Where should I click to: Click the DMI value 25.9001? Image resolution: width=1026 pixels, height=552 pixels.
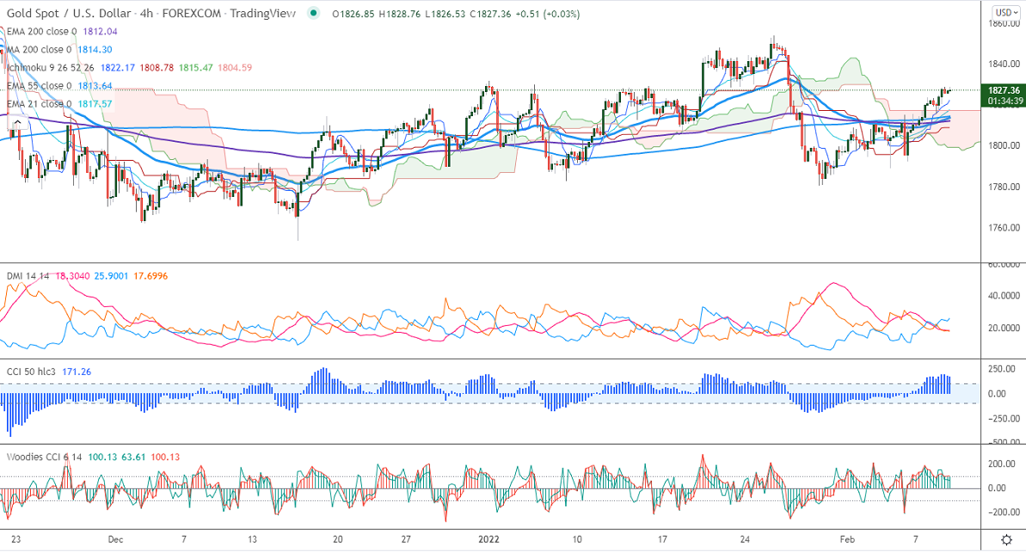point(111,276)
